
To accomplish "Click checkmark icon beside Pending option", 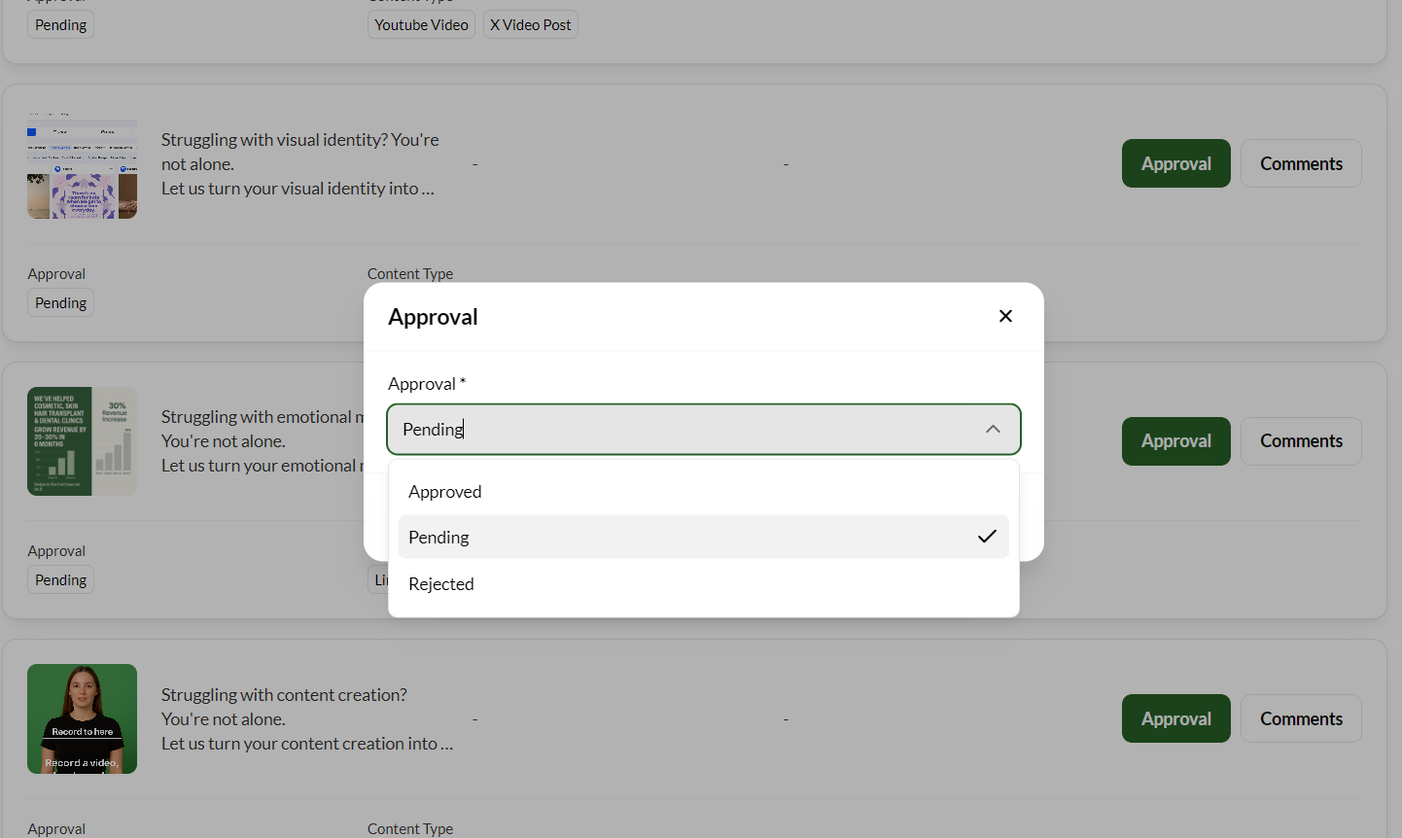I will 987,537.
